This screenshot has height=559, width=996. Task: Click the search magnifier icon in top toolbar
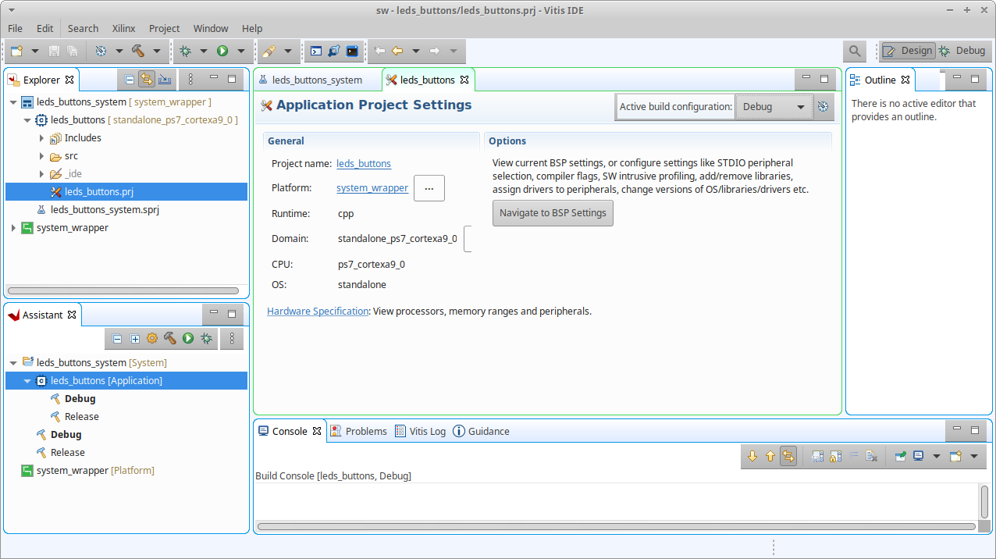855,51
